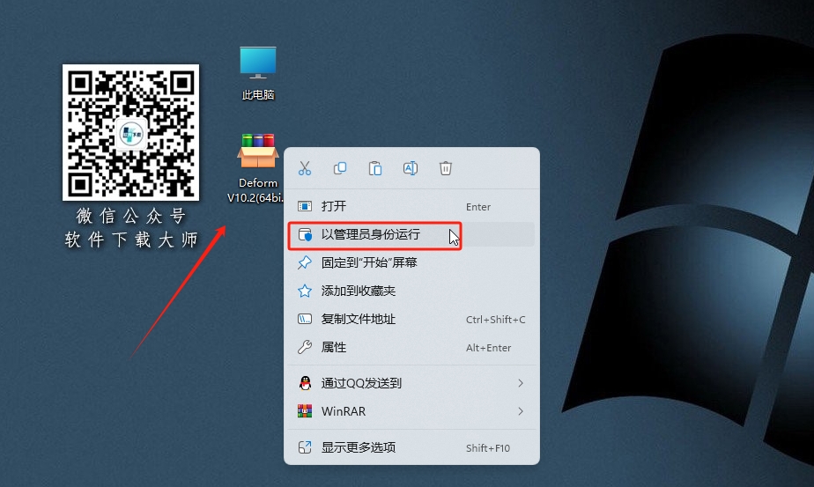
Task: Click the star icon beside 添加到收藏夹
Action: [305, 291]
